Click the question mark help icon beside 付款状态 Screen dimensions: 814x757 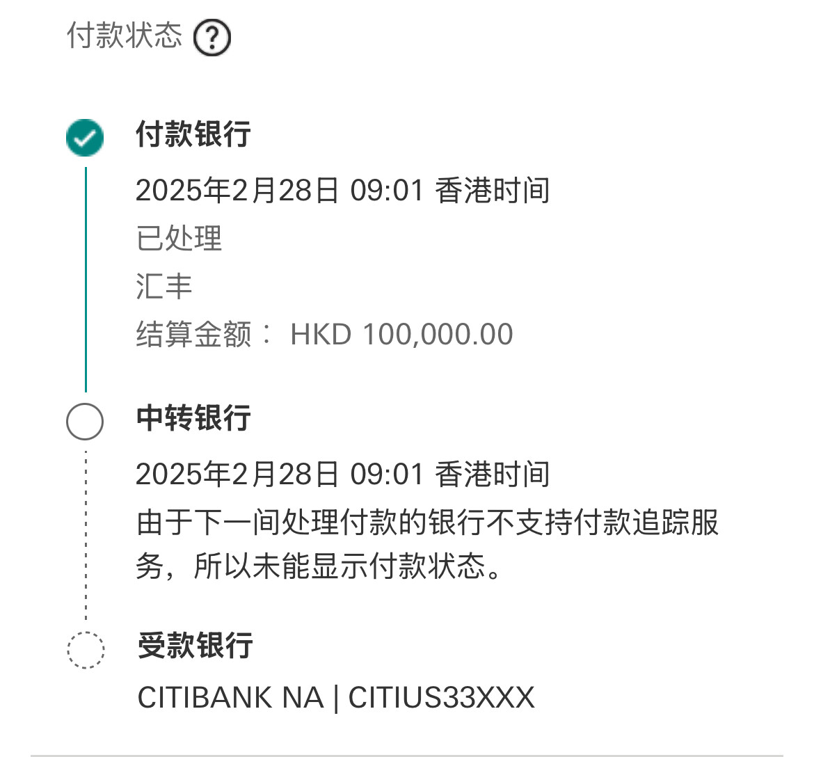point(212,36)
